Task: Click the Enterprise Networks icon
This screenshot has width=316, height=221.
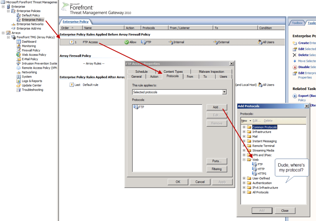Action: 14,24
